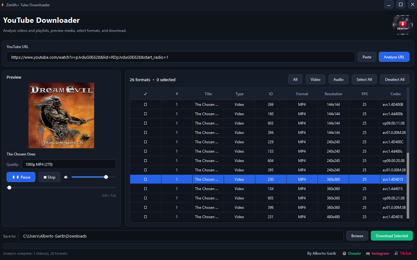Image resolution: width=417 pixels, height=260 pixels.
Task: Click the Zenith+ logo in the header
Action: [x=403, y=25]
